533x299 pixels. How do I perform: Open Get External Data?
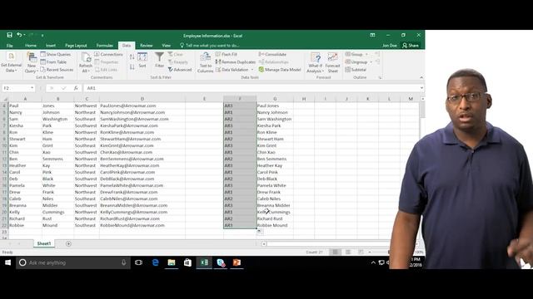click(11, 63)
